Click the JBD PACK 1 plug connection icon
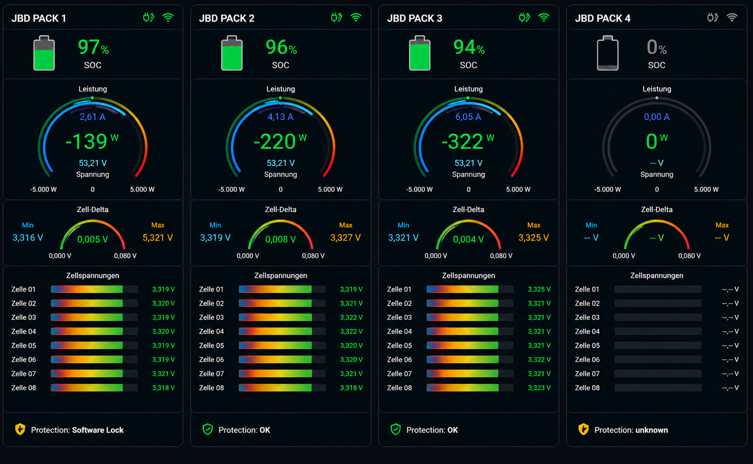Screen dimensions: 753x464 pyautogui.click(x=149, y=18)
